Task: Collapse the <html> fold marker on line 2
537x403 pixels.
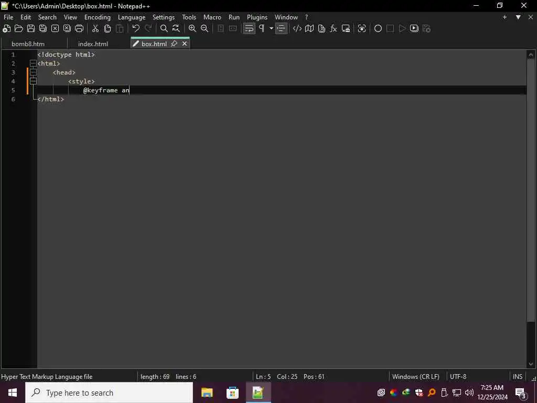Action: coord(33,63)
